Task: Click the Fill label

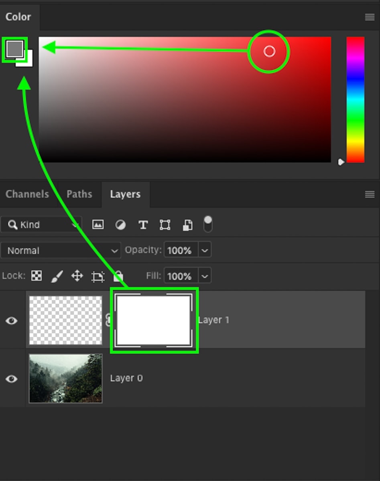Action: pos(154,276)
